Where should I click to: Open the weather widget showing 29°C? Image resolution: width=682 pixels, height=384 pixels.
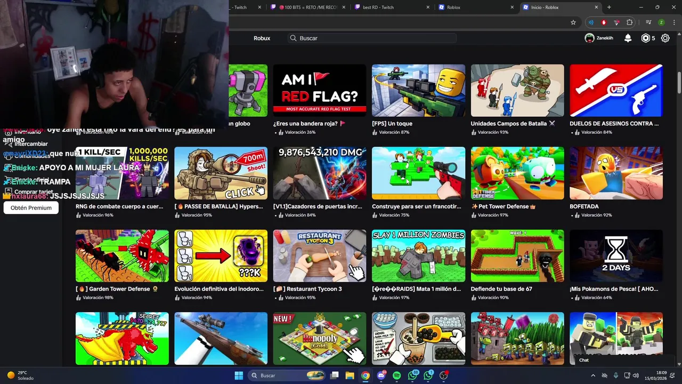(x=20, y=375)
